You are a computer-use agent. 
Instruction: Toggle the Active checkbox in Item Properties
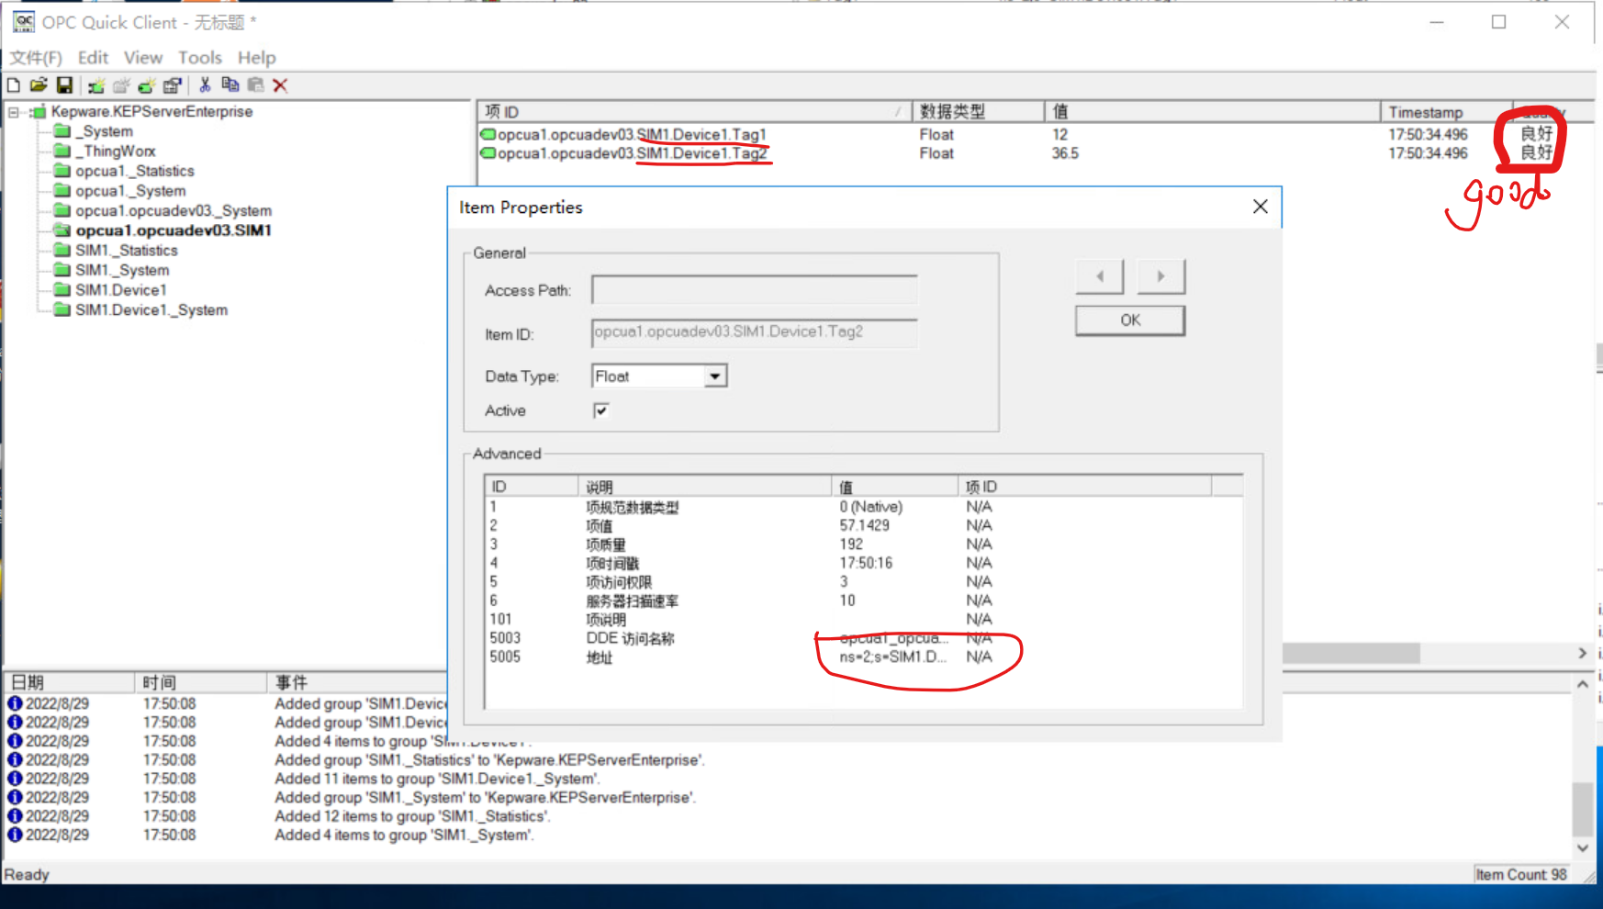(601, 410)
